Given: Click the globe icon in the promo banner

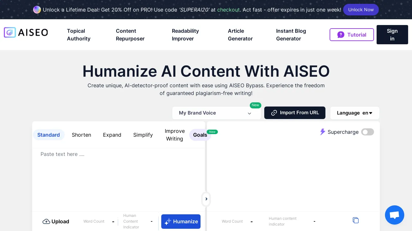Looking at the screenshot, I should pyautogui.click(x=37, y=10).
